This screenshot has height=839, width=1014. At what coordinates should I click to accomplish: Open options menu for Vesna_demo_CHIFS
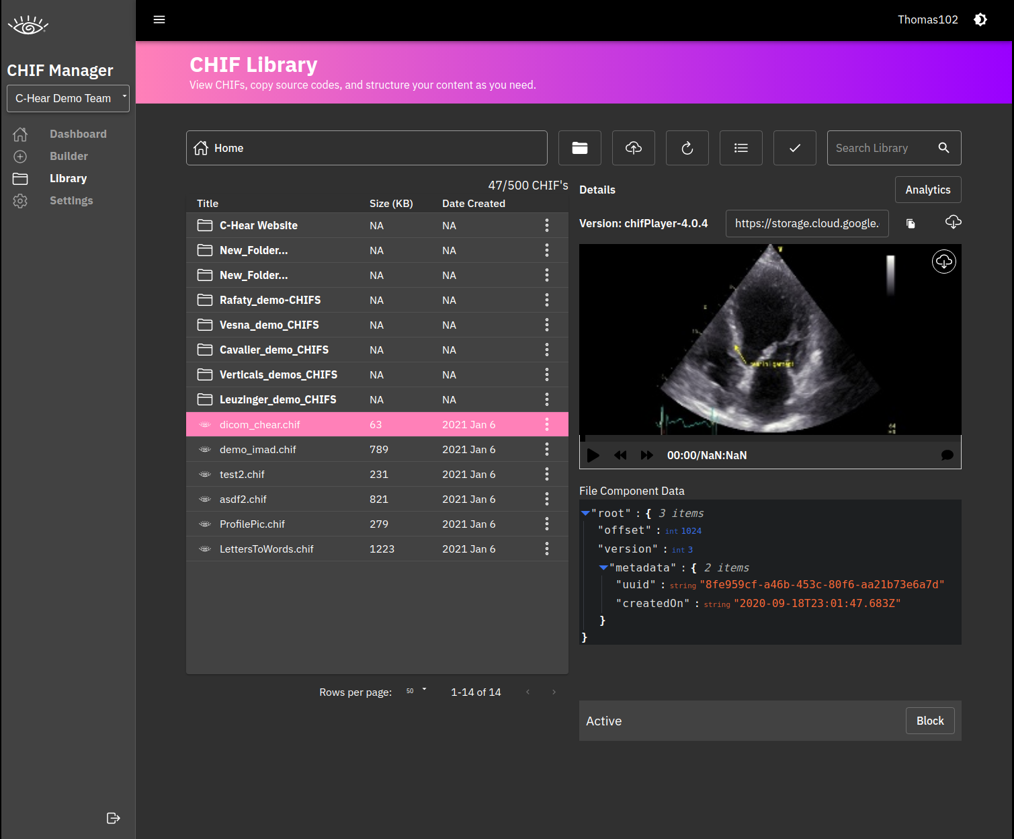(x=547, y=325)
